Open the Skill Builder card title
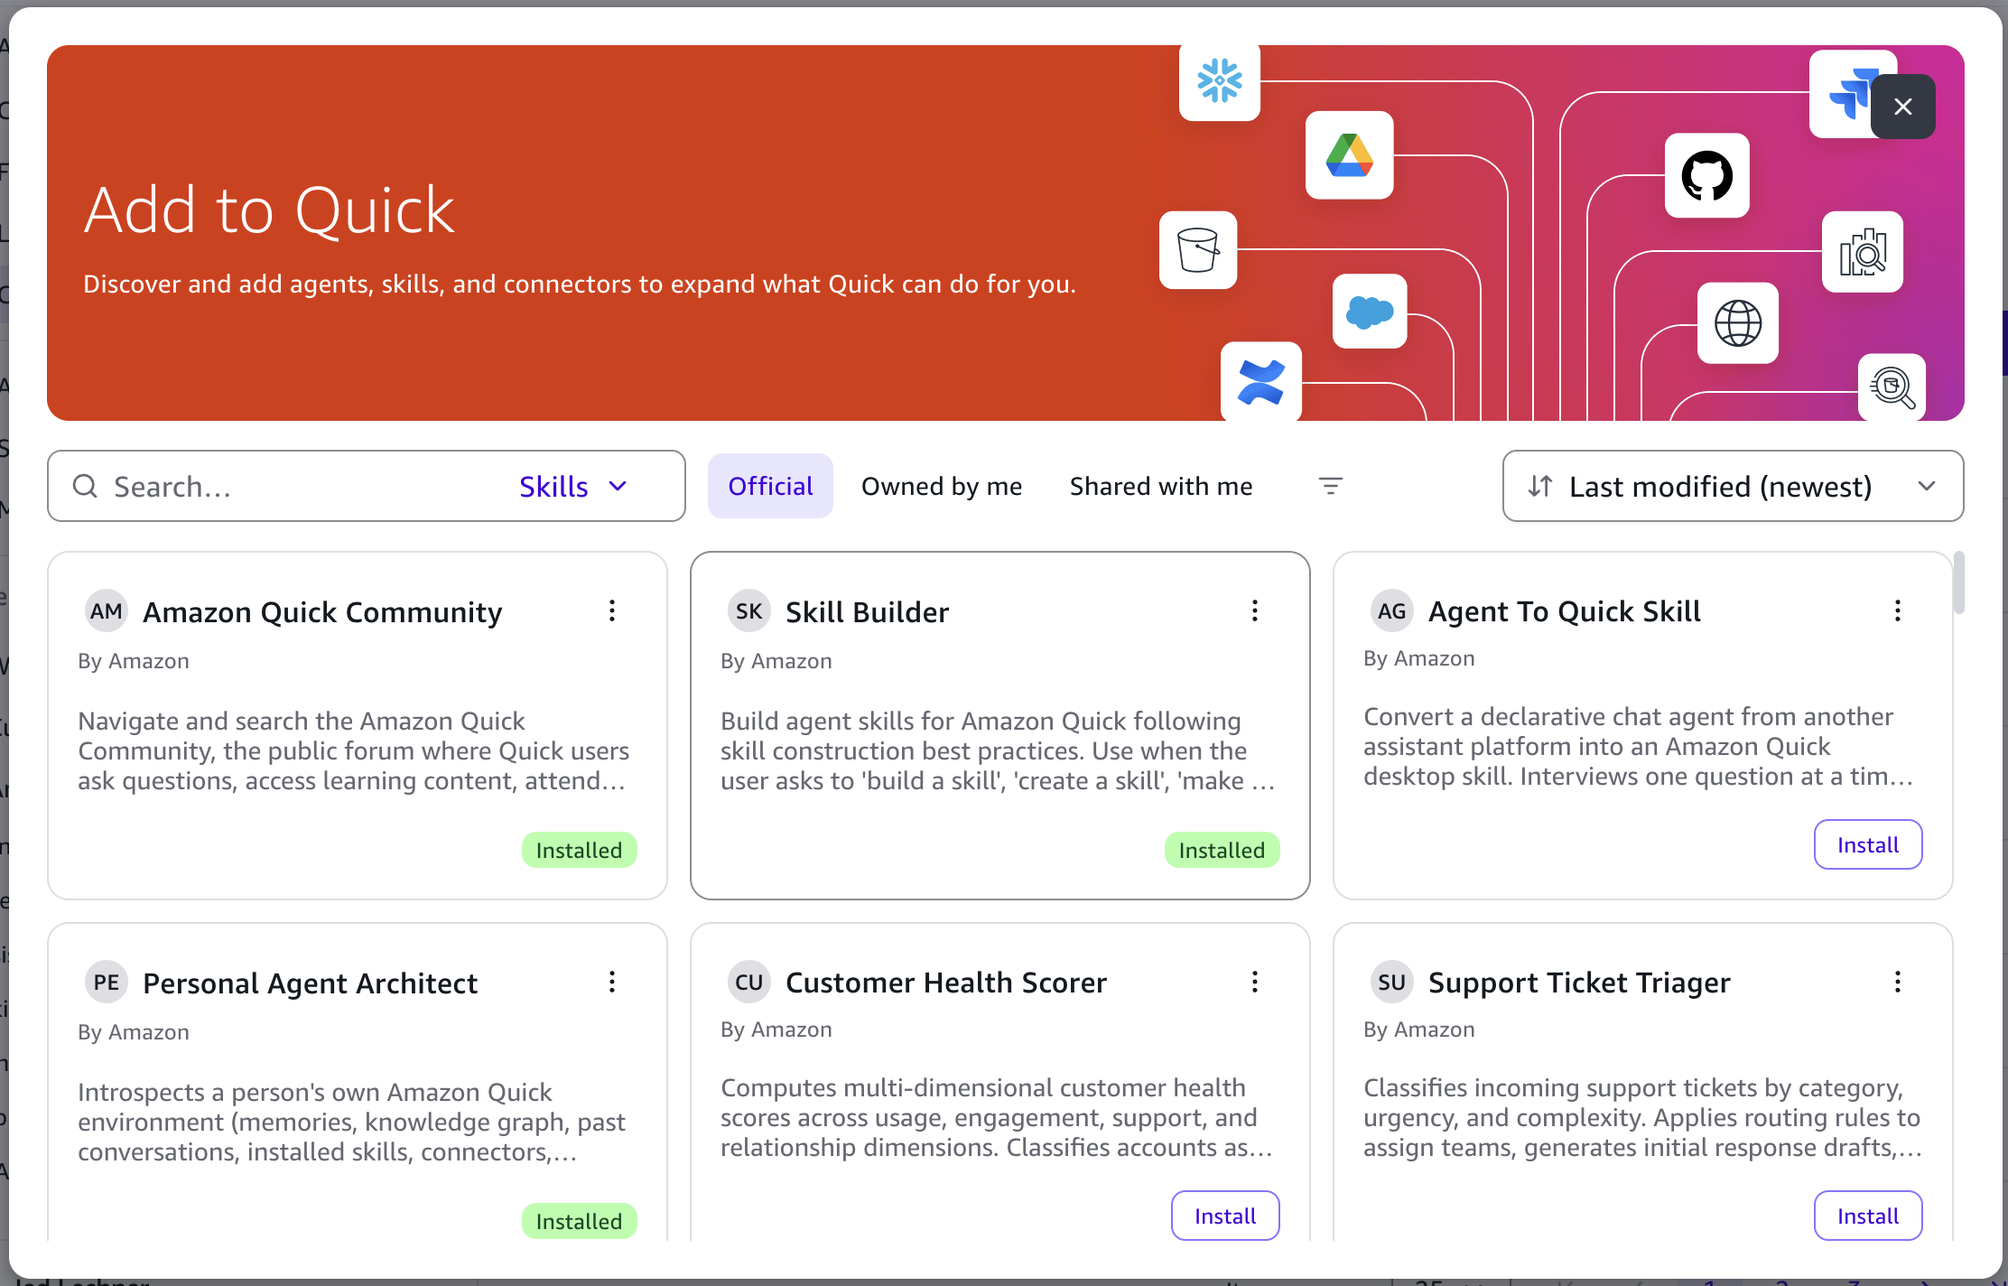The height and width of the screenshot is (1286, 2008). coord(867,612)
